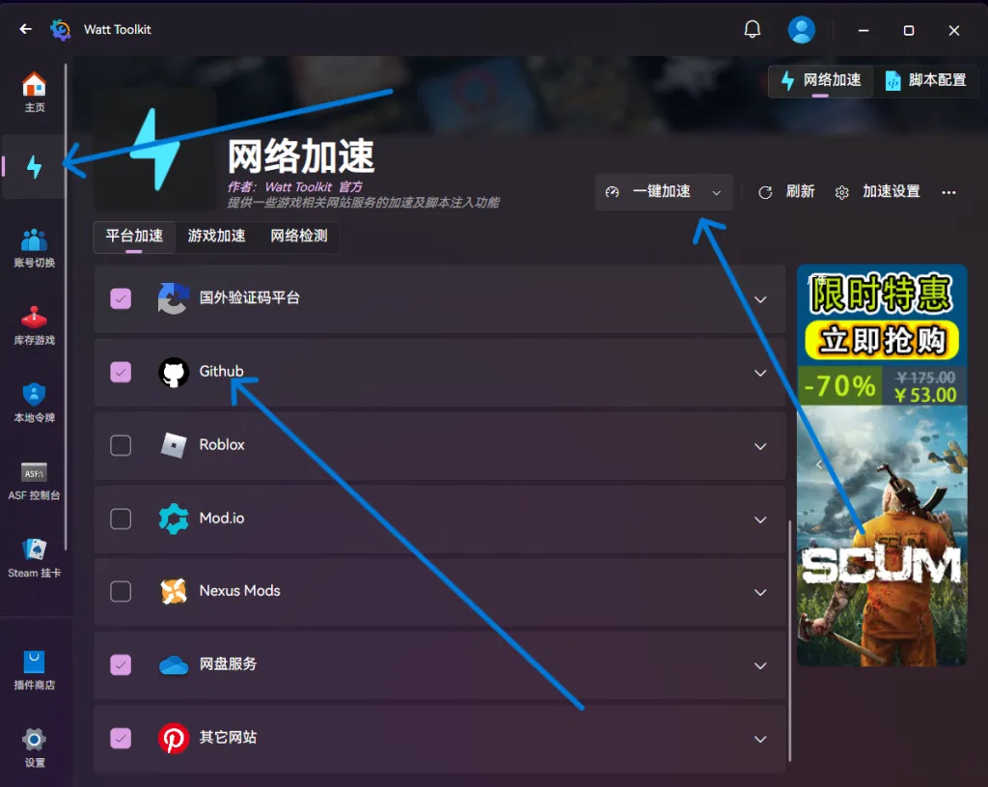Click the Watt Toolkit 官方 author link

(x=314, y=187)
